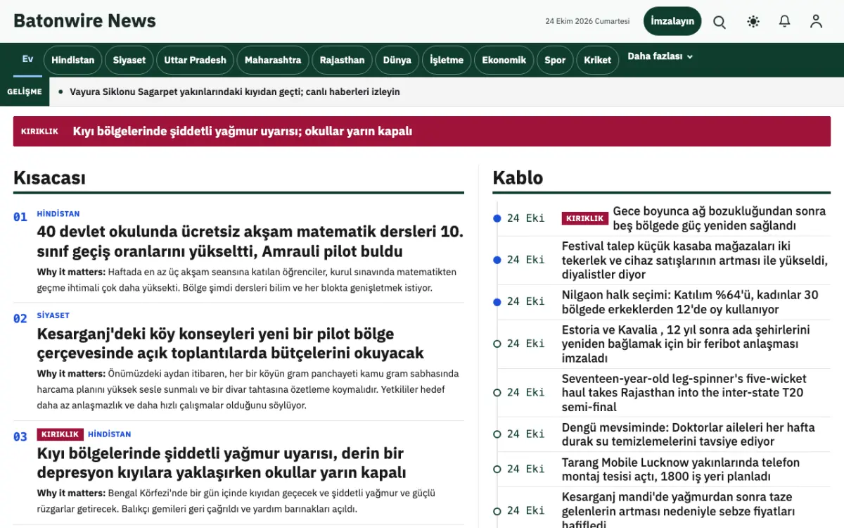Open Kablo item Estoria ve Kavalia feribot
The height and width of the screenshot is (528, 844).
(686, 344)
